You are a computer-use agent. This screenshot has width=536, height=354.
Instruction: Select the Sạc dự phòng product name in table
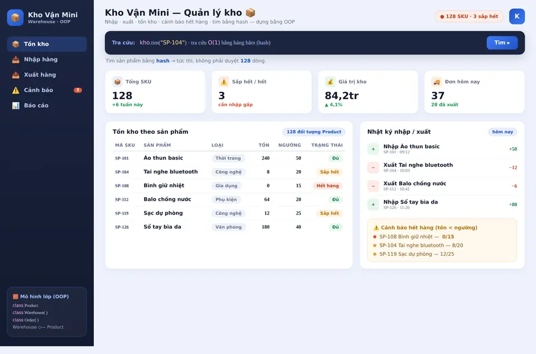tap(163, 213)
